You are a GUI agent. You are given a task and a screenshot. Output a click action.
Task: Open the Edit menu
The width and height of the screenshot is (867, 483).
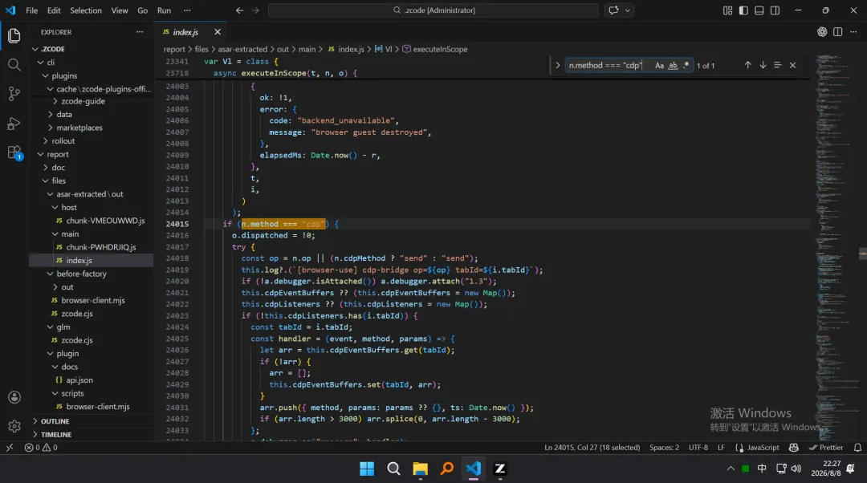54,10
